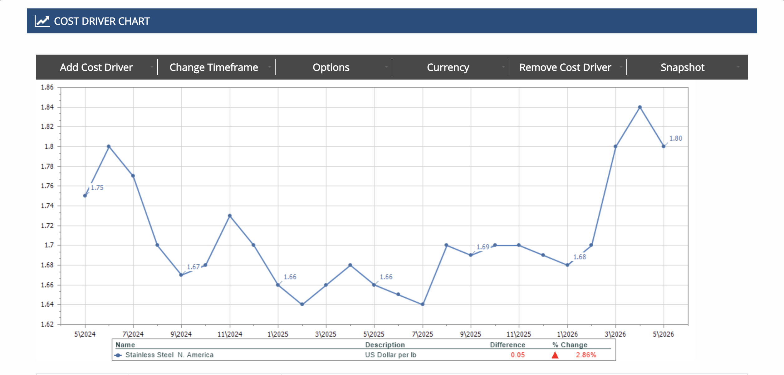
Task: Click the 1.80 data point at 3\2026
Action: coord(615,146)
